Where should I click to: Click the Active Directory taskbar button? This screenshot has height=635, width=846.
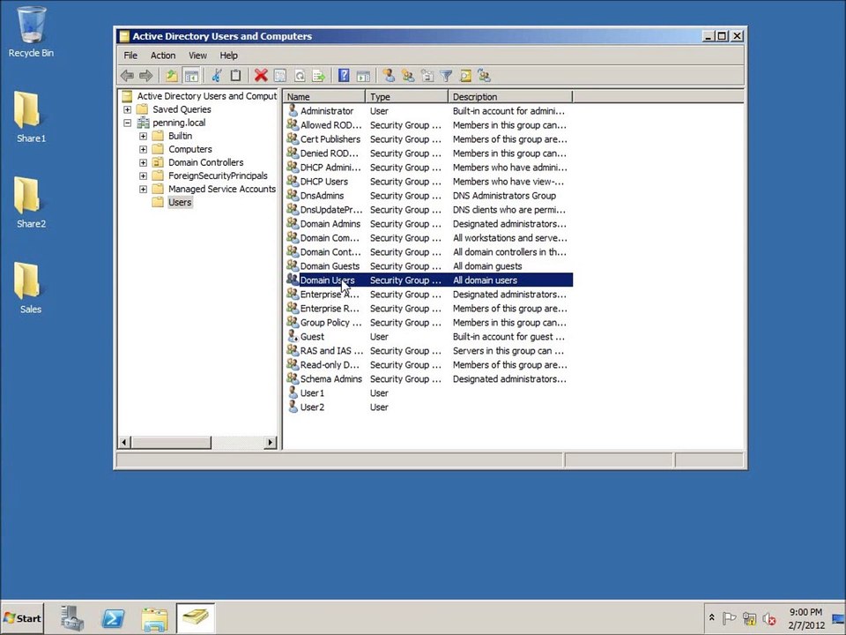(196, 618)
